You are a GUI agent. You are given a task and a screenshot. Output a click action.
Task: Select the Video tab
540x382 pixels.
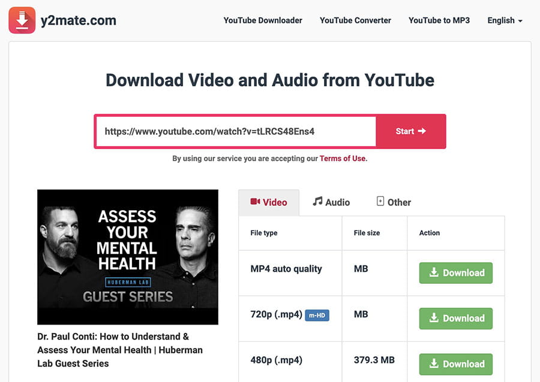pos(269,202)
